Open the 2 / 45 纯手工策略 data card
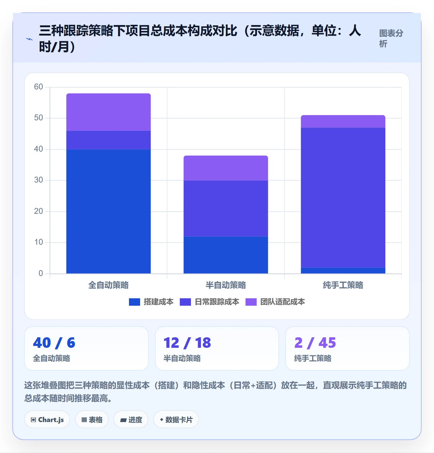The image size is (434, 453). point(348,348)
